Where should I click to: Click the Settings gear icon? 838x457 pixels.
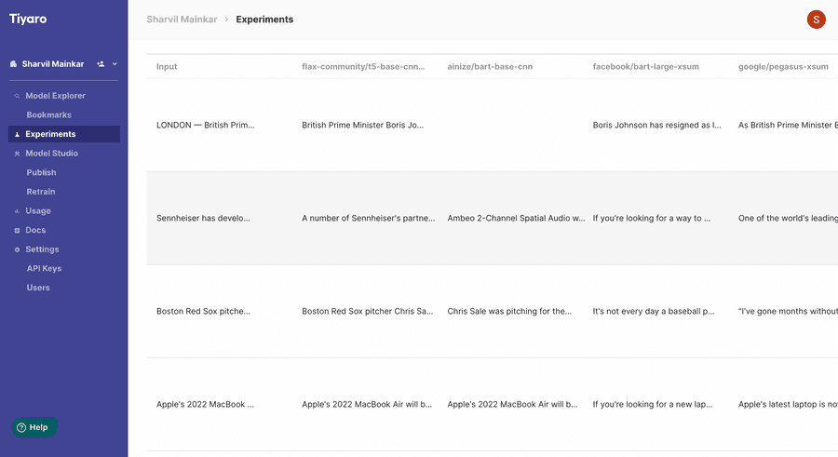17,249
